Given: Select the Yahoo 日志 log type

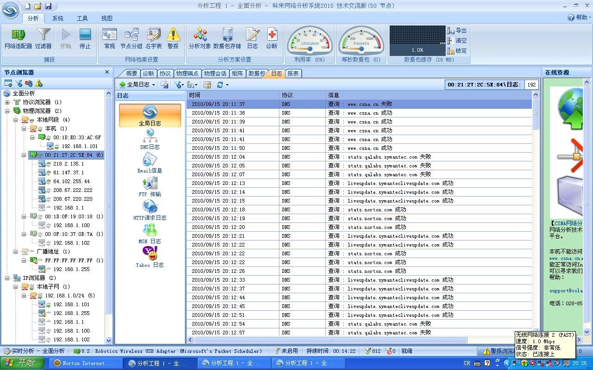Looking at the screenshot, I should (150, 258).
